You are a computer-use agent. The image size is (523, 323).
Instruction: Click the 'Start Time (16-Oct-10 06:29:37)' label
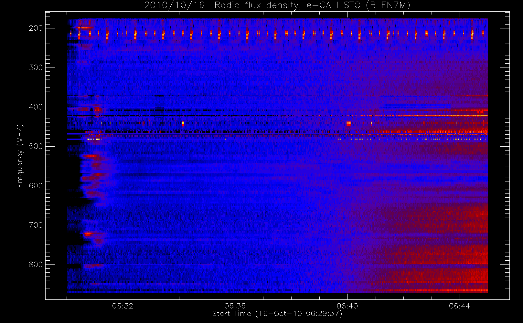tap(277, 314)
